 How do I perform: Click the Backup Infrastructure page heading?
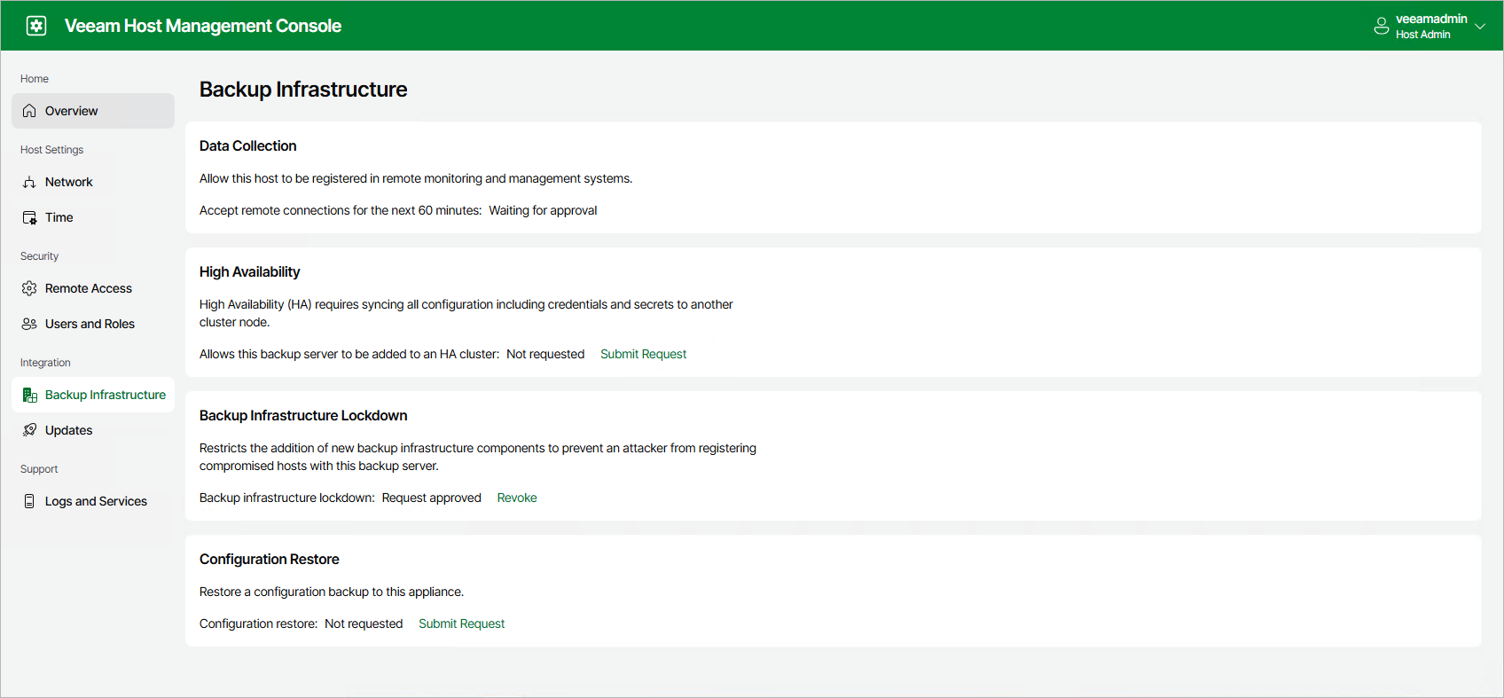coord(303,90)
